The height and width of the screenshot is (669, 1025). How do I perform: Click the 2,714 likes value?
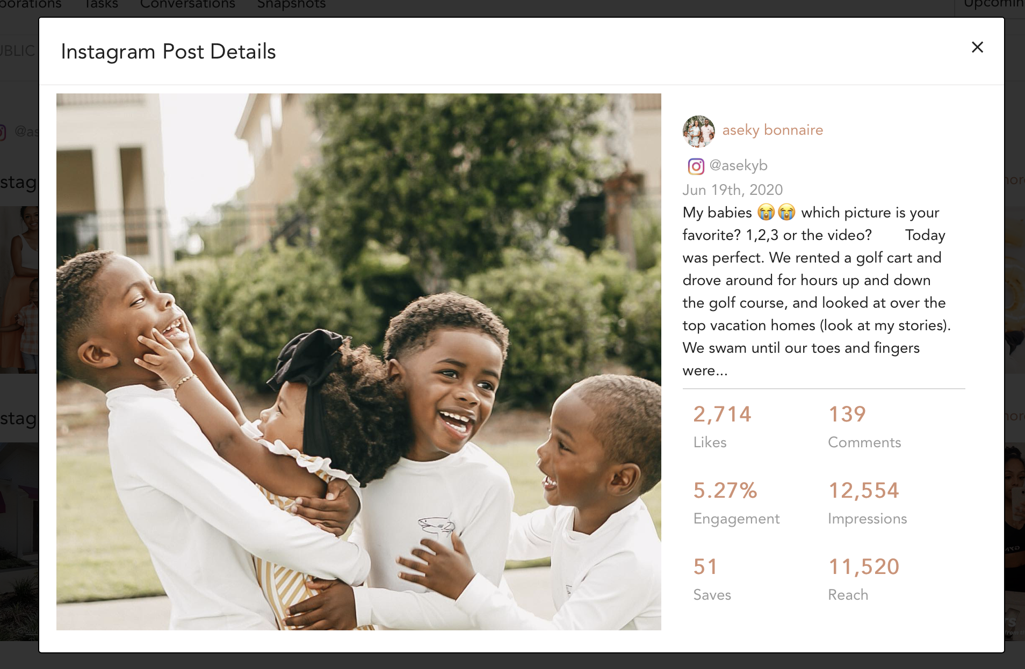[722, 414]
